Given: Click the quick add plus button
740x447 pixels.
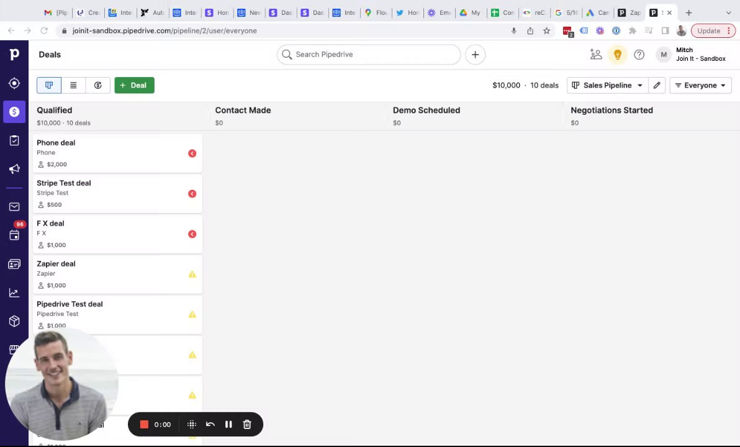Looking at the screenshot, I should 476,55.
